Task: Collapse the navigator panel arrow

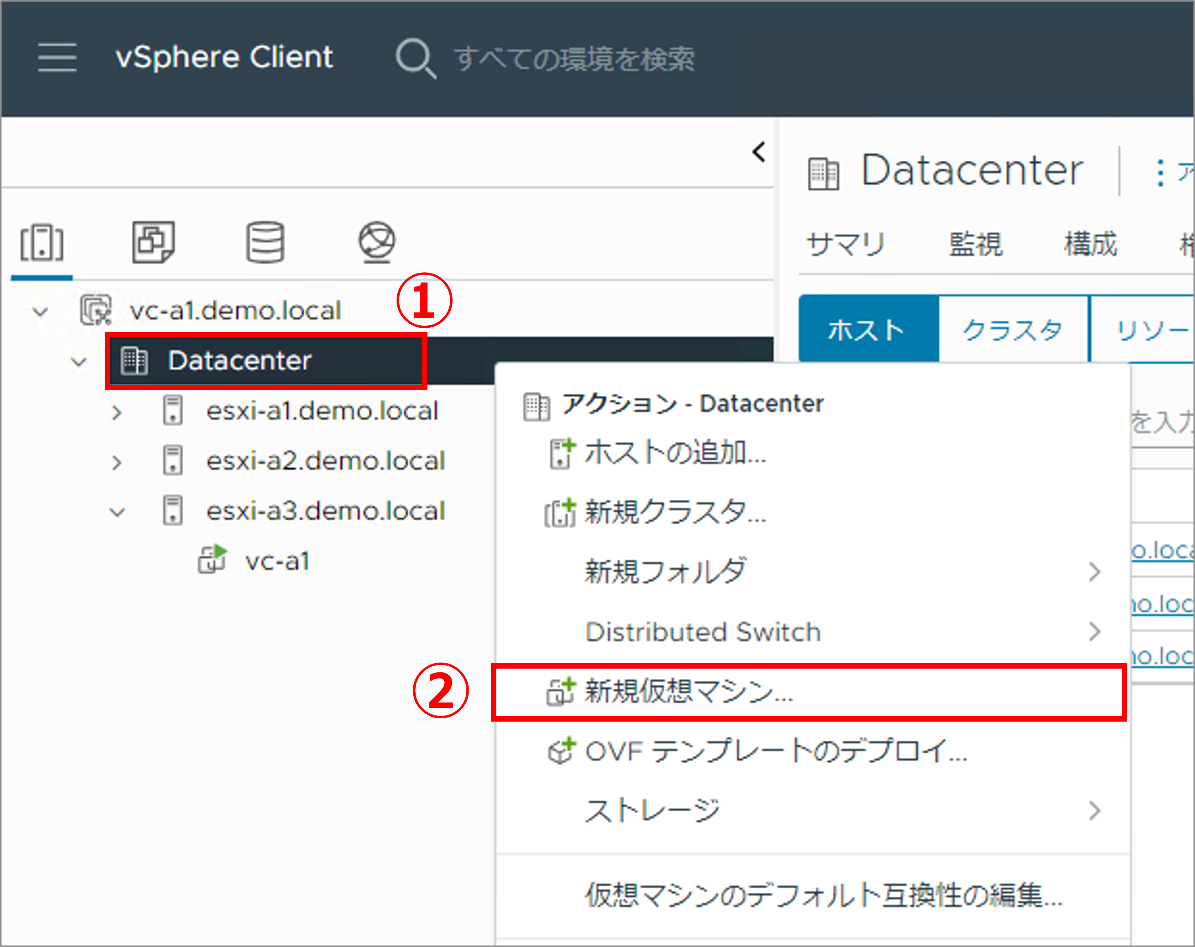Action: [759, 151]
